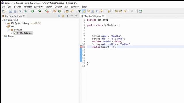Open the Source menu
Viewport: 184px width, 103px height.
click(18, 7)
